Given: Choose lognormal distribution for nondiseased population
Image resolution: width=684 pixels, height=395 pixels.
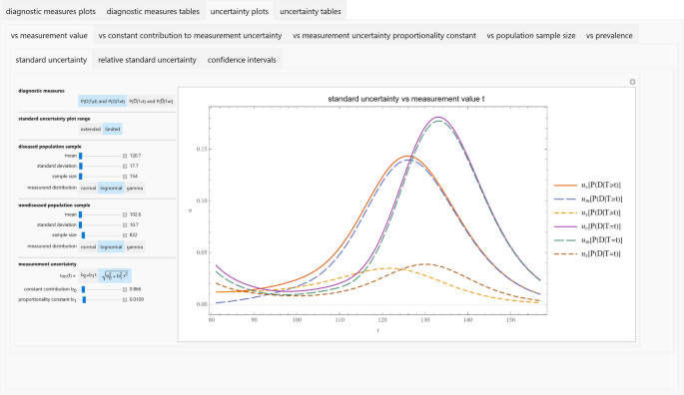Looking at the screenshot, I should pyautogui.click(x=111, y=246).
